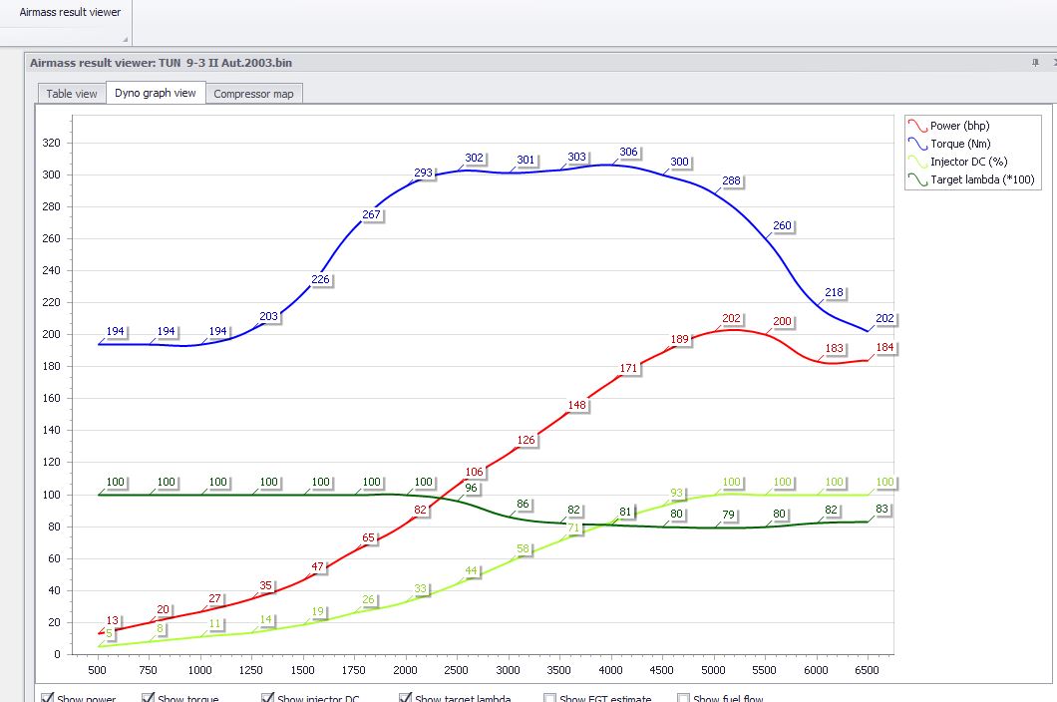The image size is (1057, 702).
Task: Uncheck the Show torque checkbox
Action: [149, 698]
